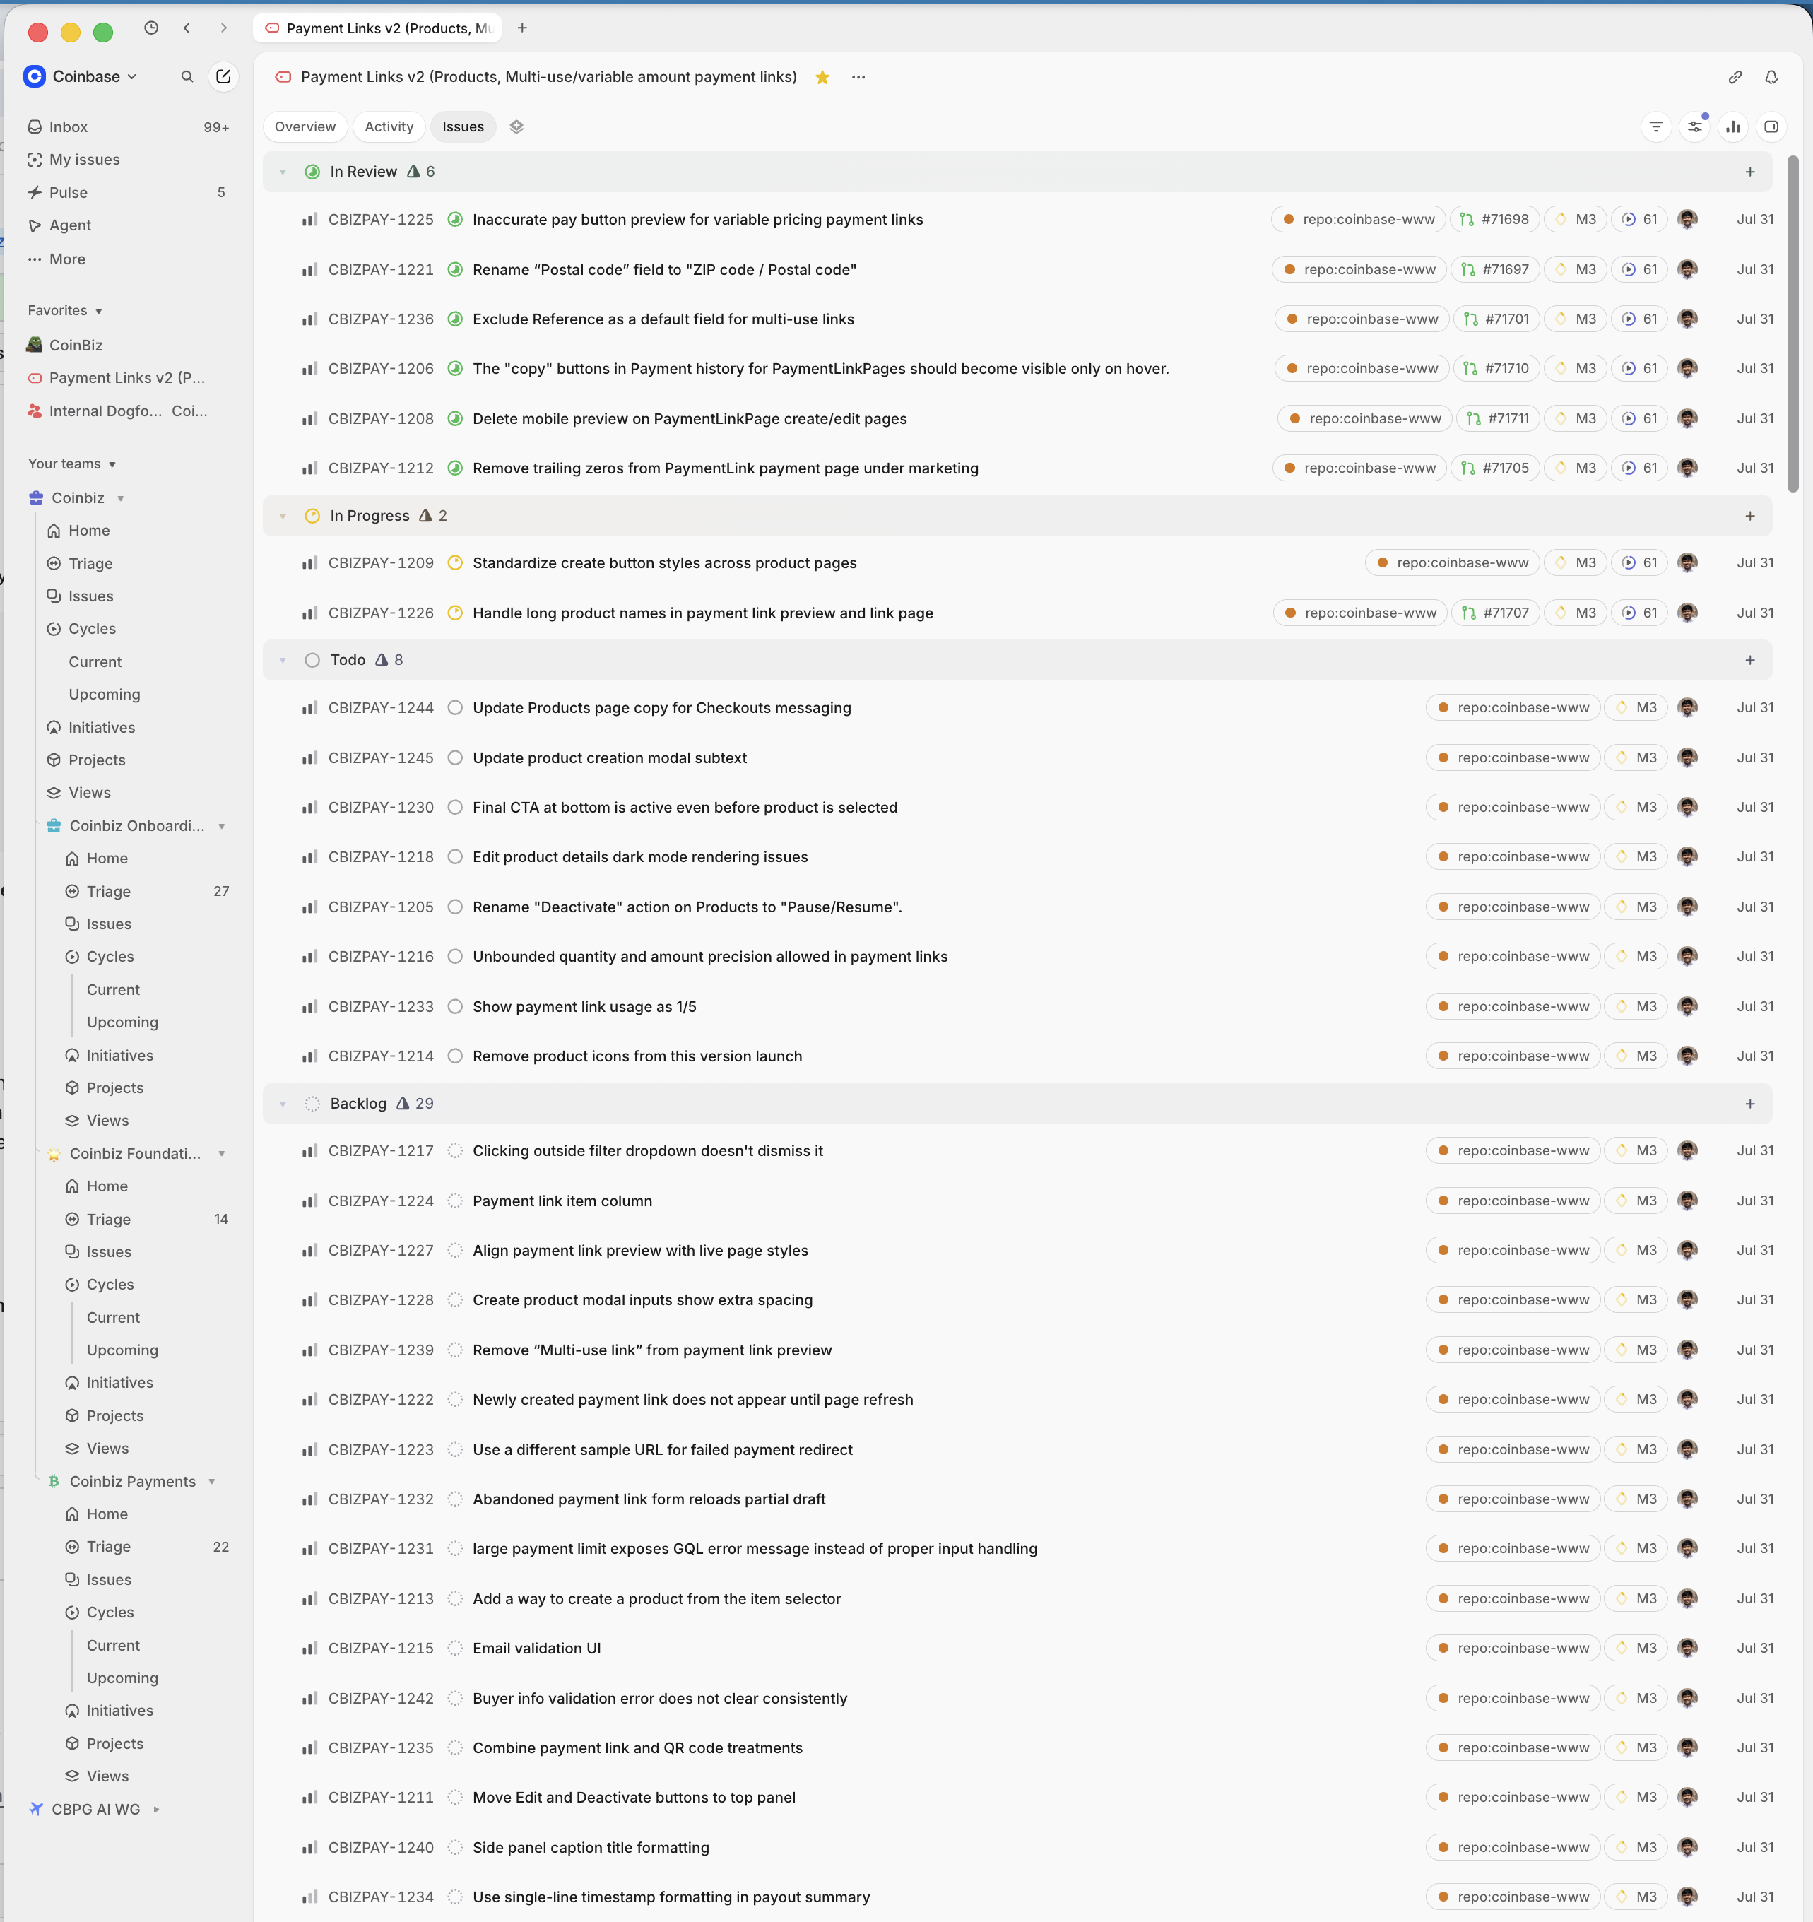Click priority icon of CBIZPAY-1225
1813x1922 pixels.
[309, 220]
